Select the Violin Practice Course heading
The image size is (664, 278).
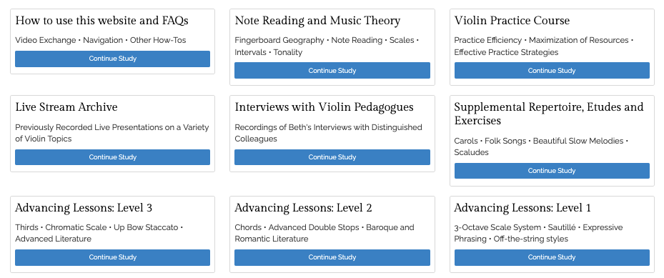click(x=512, y=21)
